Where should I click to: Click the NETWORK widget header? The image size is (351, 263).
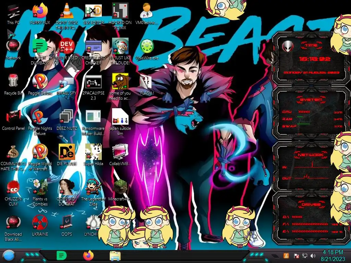(x=311, y=154)
